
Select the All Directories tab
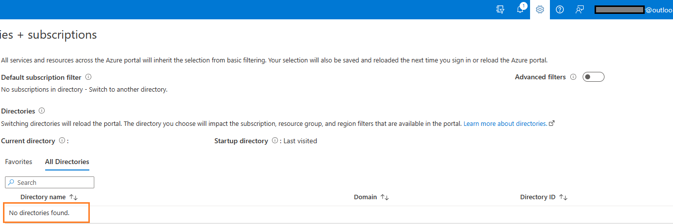[x=67, y=162]
